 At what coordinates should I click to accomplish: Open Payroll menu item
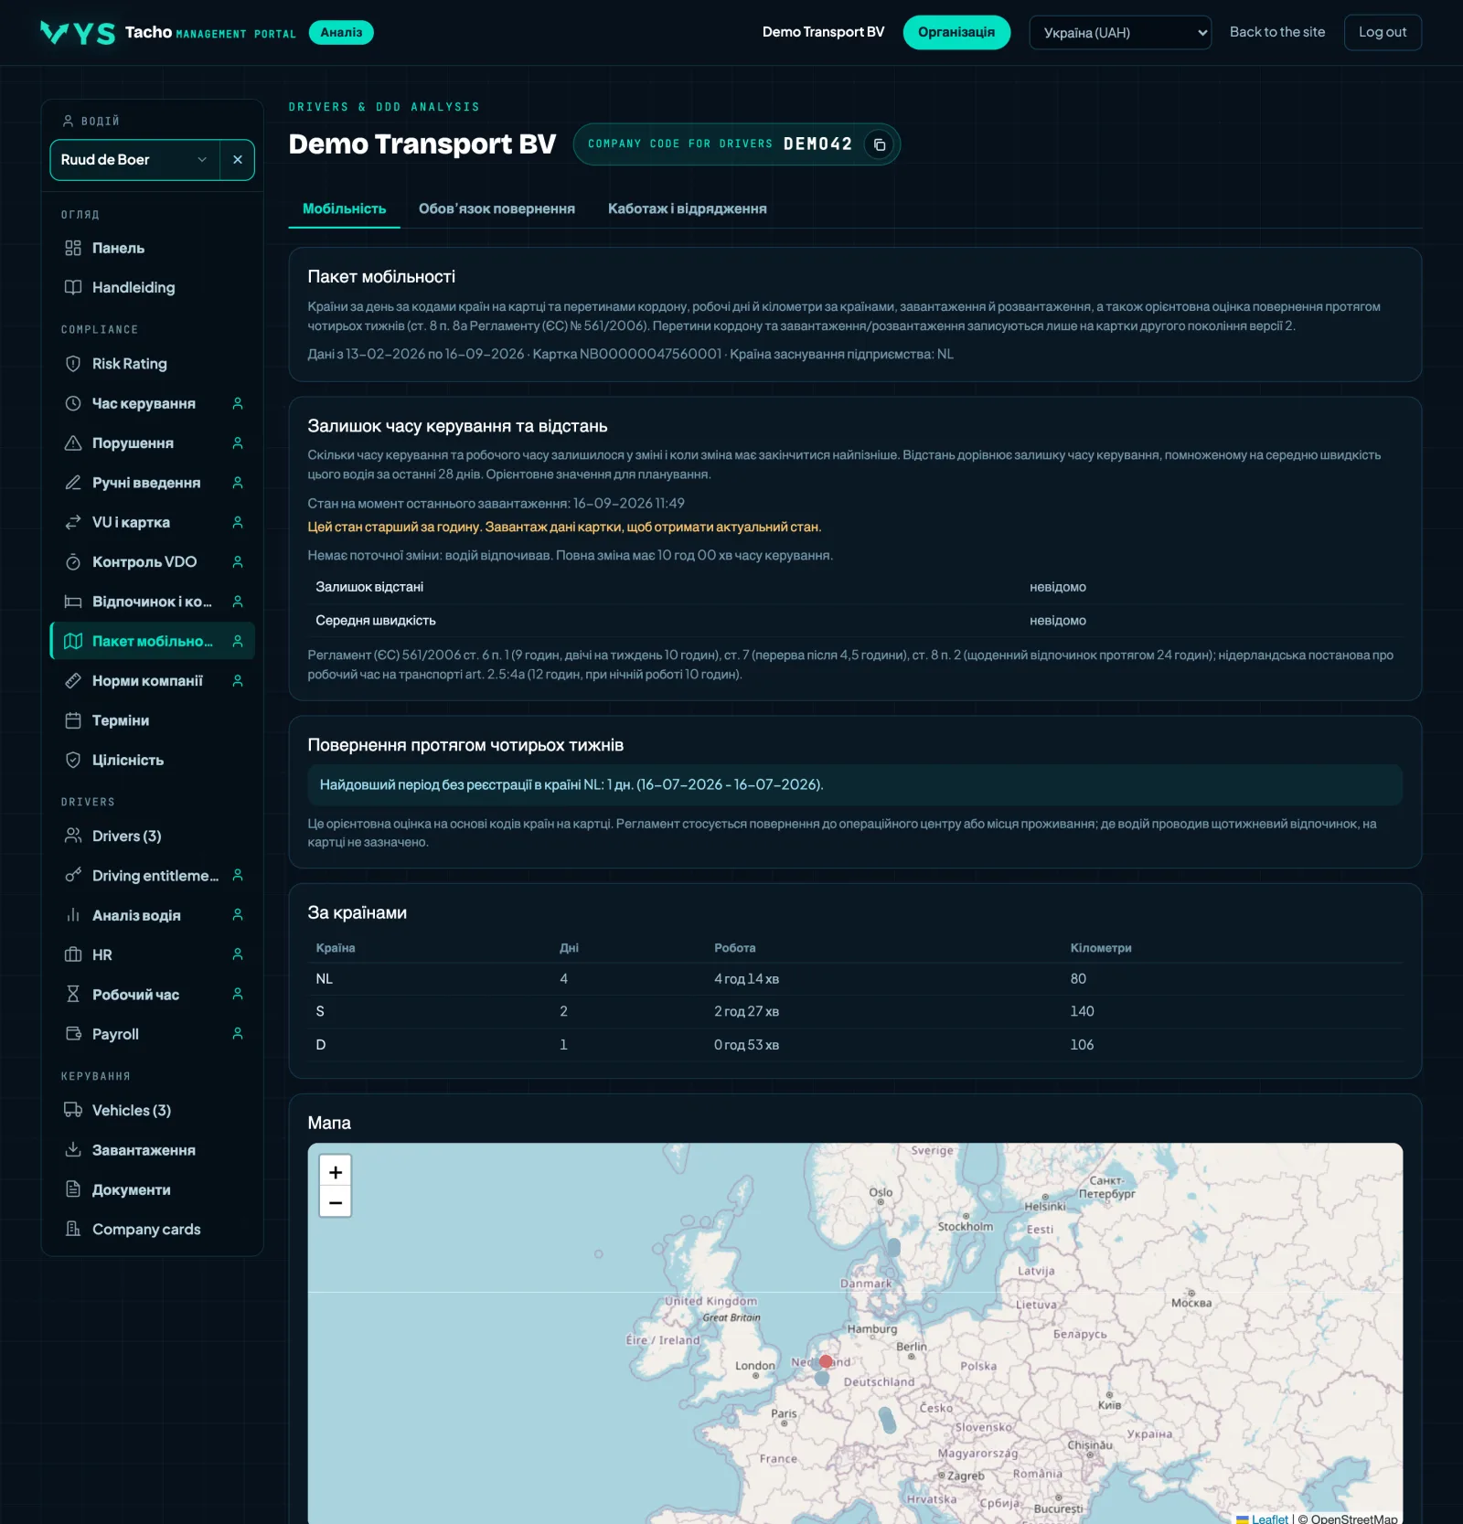[152, 1034]
